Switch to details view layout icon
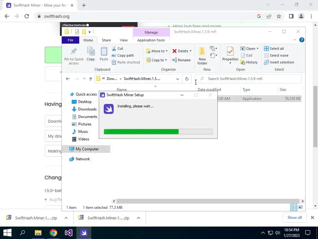 pyautogui.click(x=294, y=207)
